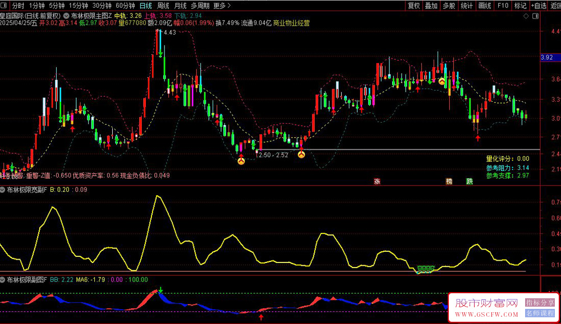561x324 pixels.
Task: Switch to 周线 weekly chart
Action: [x=163, y=6]
